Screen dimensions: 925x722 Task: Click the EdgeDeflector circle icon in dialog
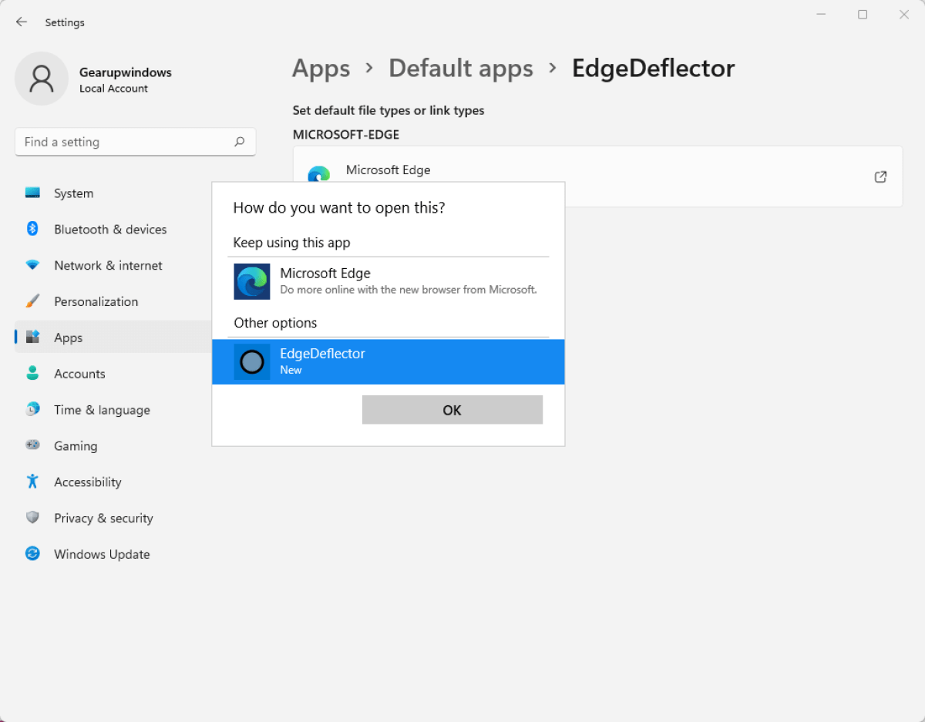pos(252,361)
